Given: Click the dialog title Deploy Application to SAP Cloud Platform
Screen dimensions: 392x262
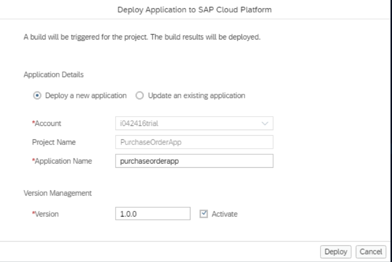Looking at the screenshot, I should point(195,10).
